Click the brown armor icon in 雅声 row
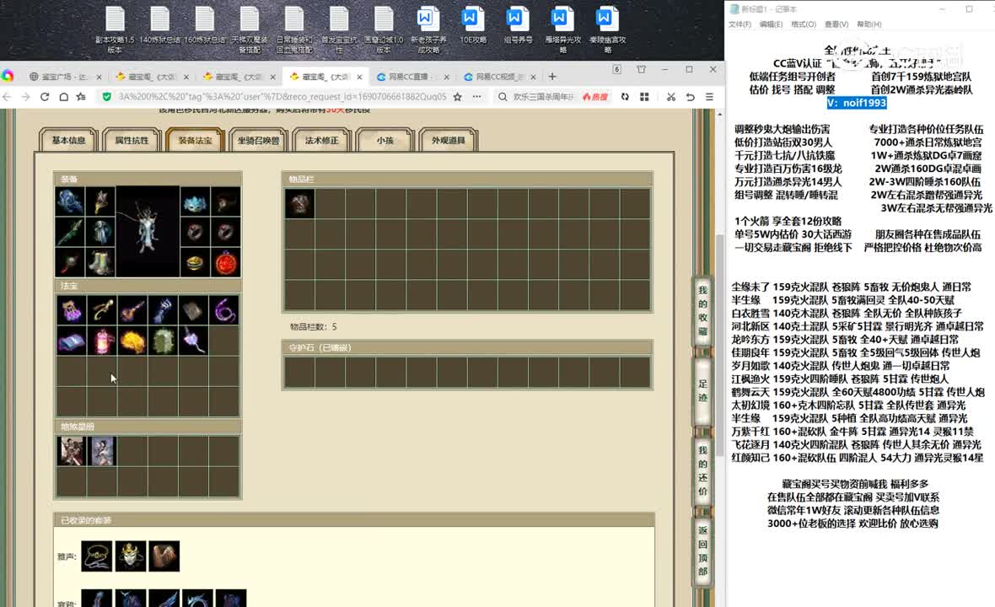The height and width of the screenshot is (607, 995). coord(164,556)
